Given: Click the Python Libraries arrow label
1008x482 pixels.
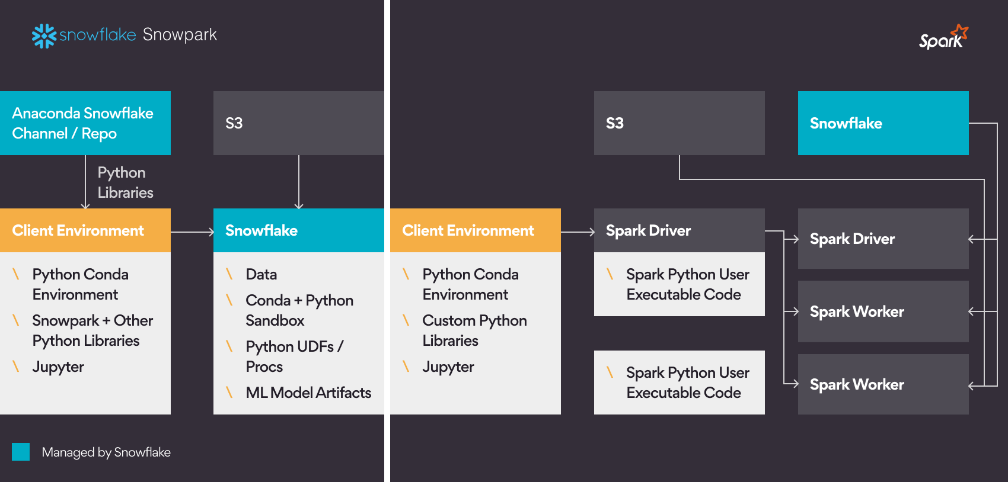Looking at the screenshot, I should [125, 182].
